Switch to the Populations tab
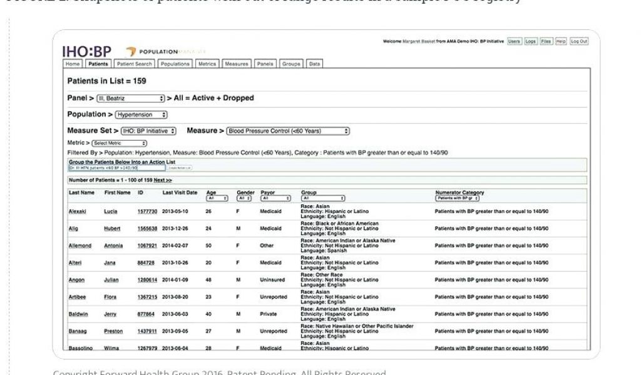 point(175,64)
